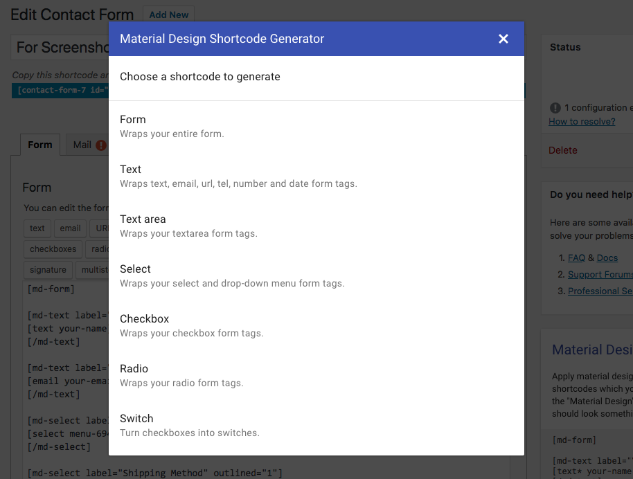Choose the Form shortcode option

316,126
